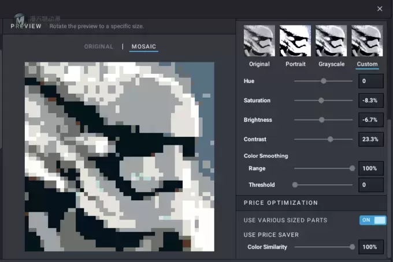Viewport: 393px width, 262px height.
Task: Click the USE PRICE SAVER label
Action: (x=271, y=235)
